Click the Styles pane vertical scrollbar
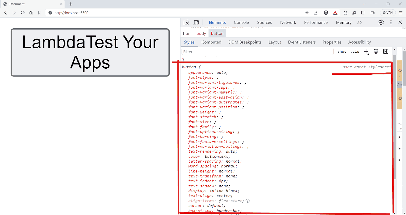 tap(394, 114)
